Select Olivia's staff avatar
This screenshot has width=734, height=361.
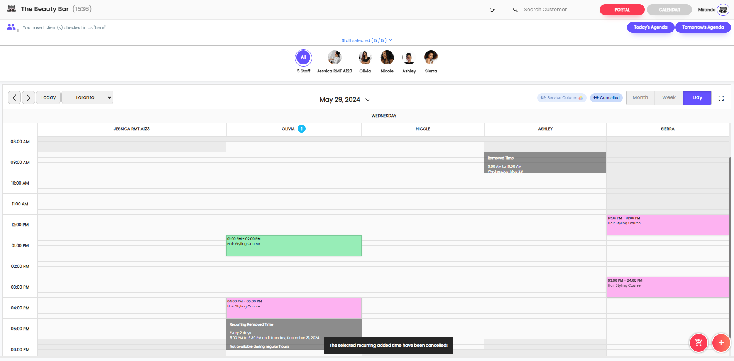tap(365, 57)
